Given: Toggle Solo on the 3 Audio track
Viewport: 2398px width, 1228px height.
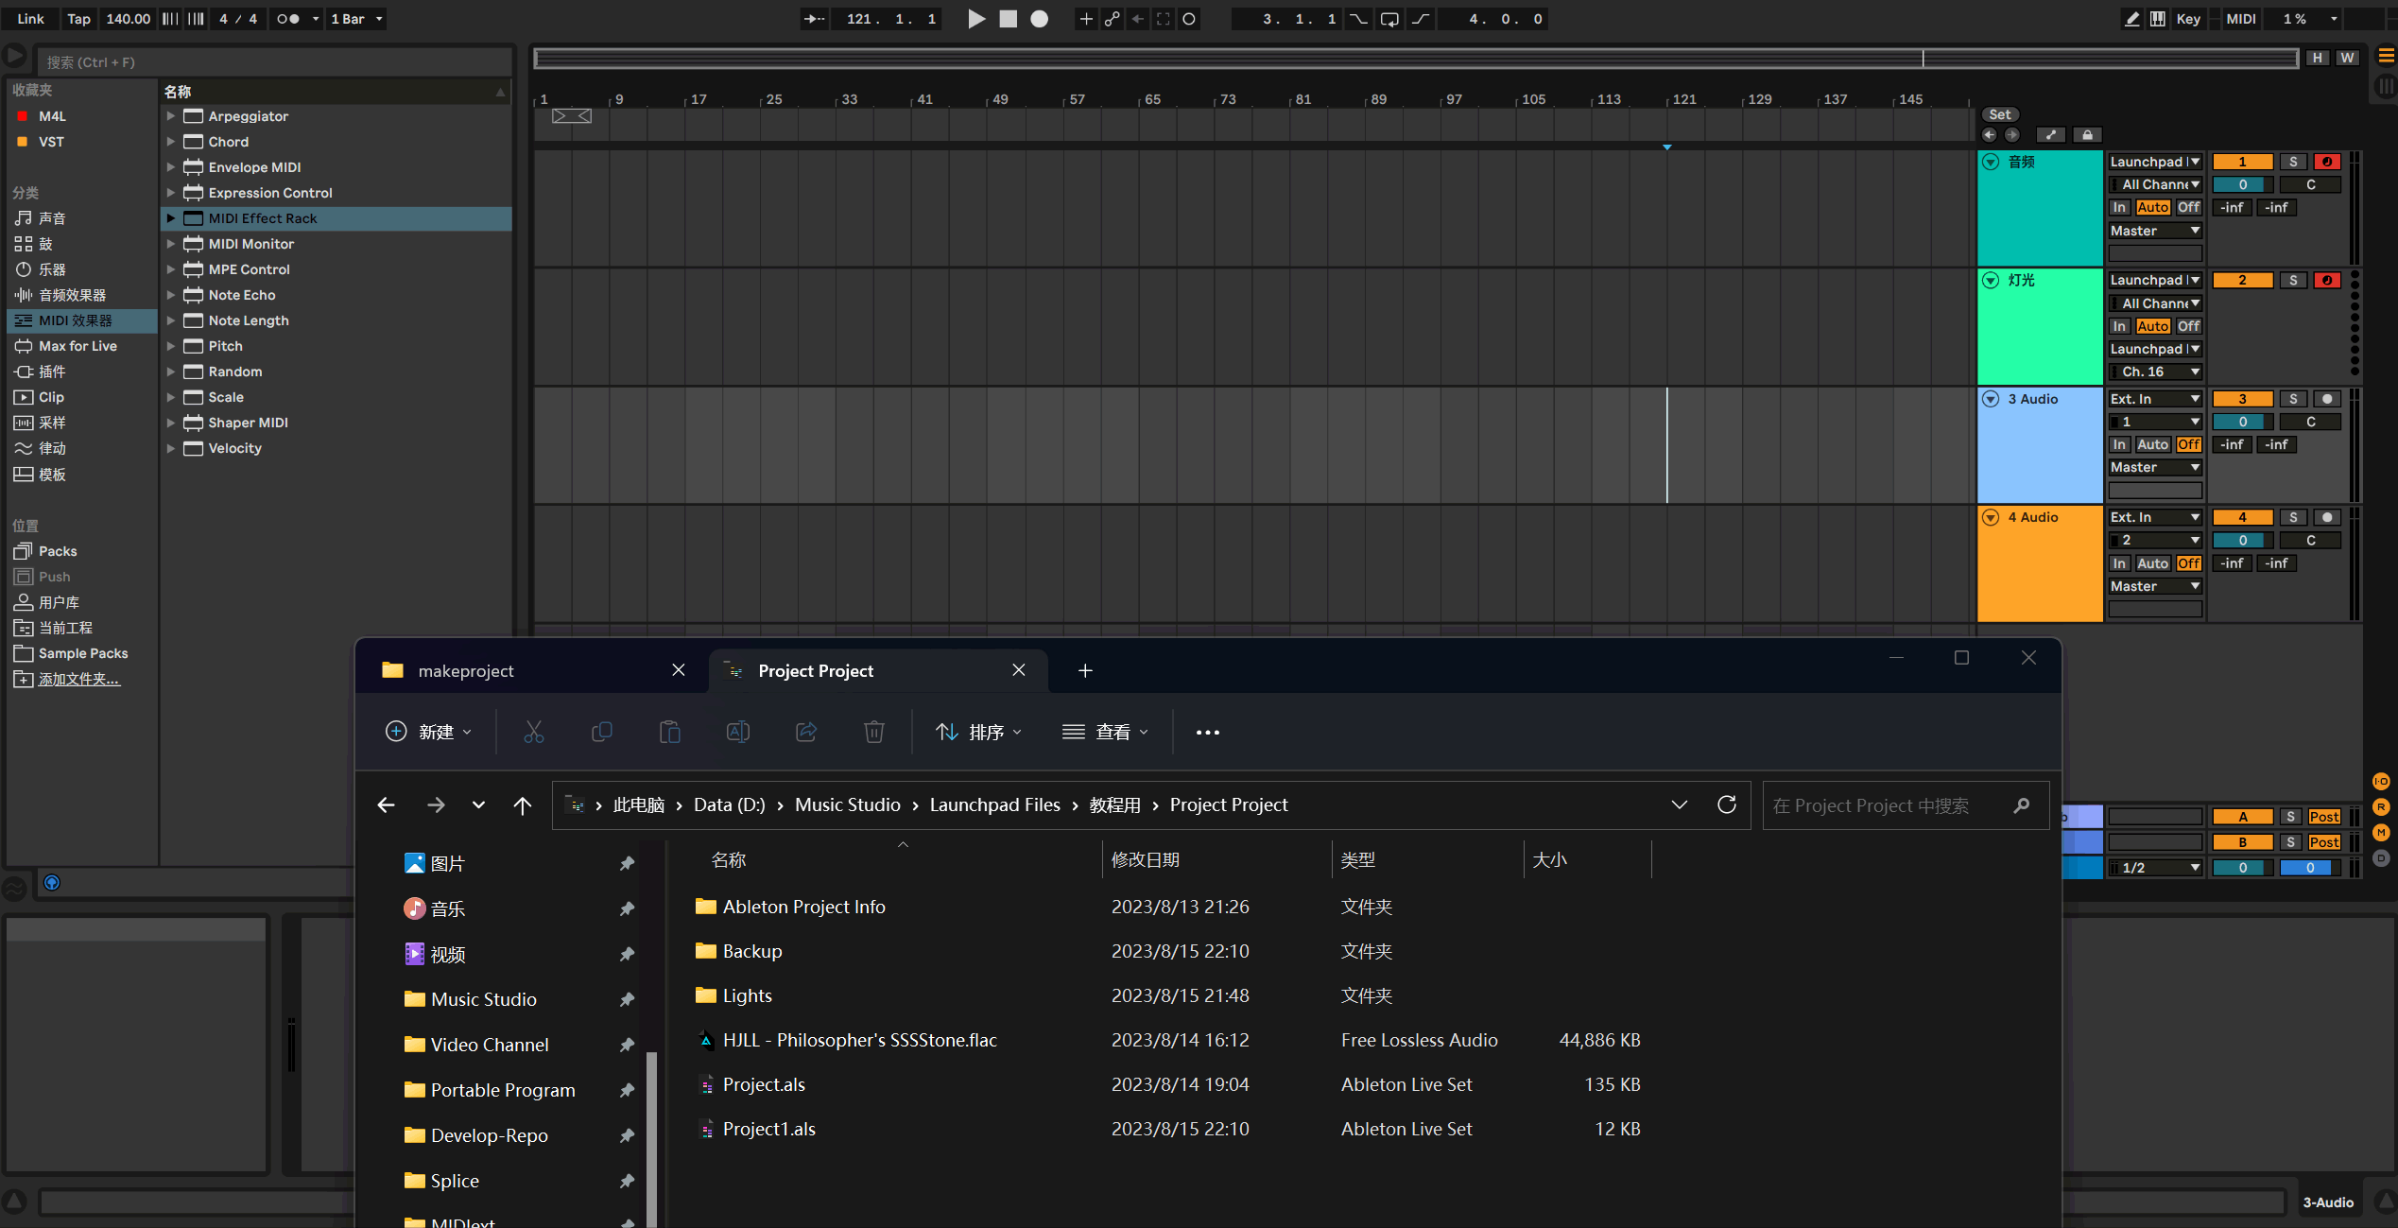Looking at the screenshot, I should [2292, 399].
